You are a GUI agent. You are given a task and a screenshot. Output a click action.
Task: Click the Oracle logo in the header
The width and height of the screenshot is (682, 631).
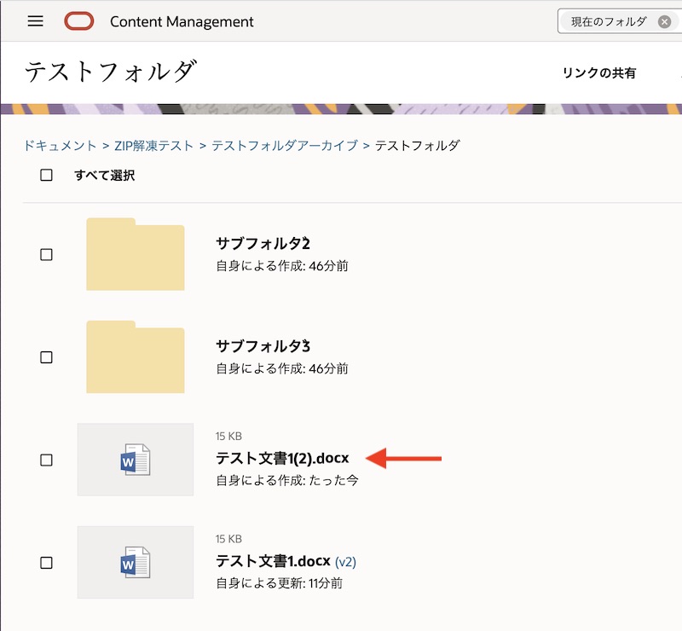79,21
